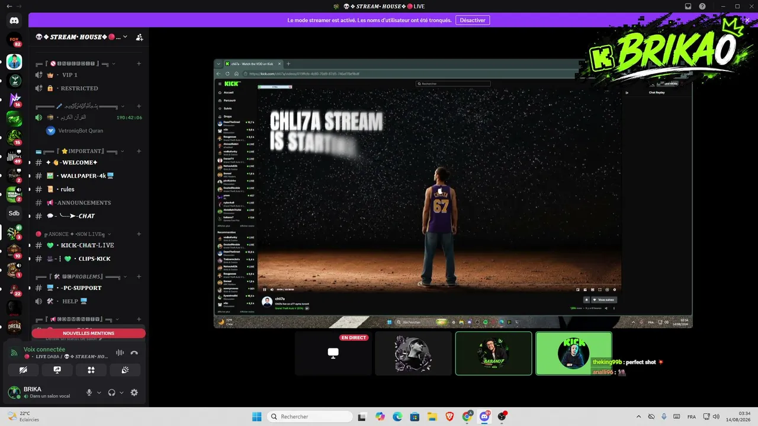Share your screen button
This screenshot has width=758, height=426.
(57, 370)
